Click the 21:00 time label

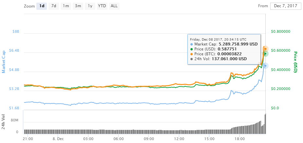pos(28,139)
